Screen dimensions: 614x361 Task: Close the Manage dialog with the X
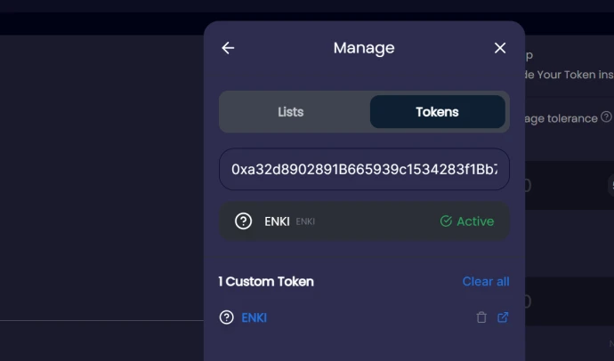[x=500, y=48]
